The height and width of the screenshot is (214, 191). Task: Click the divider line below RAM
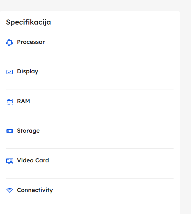pyautogui.click(x=90, y=119)
